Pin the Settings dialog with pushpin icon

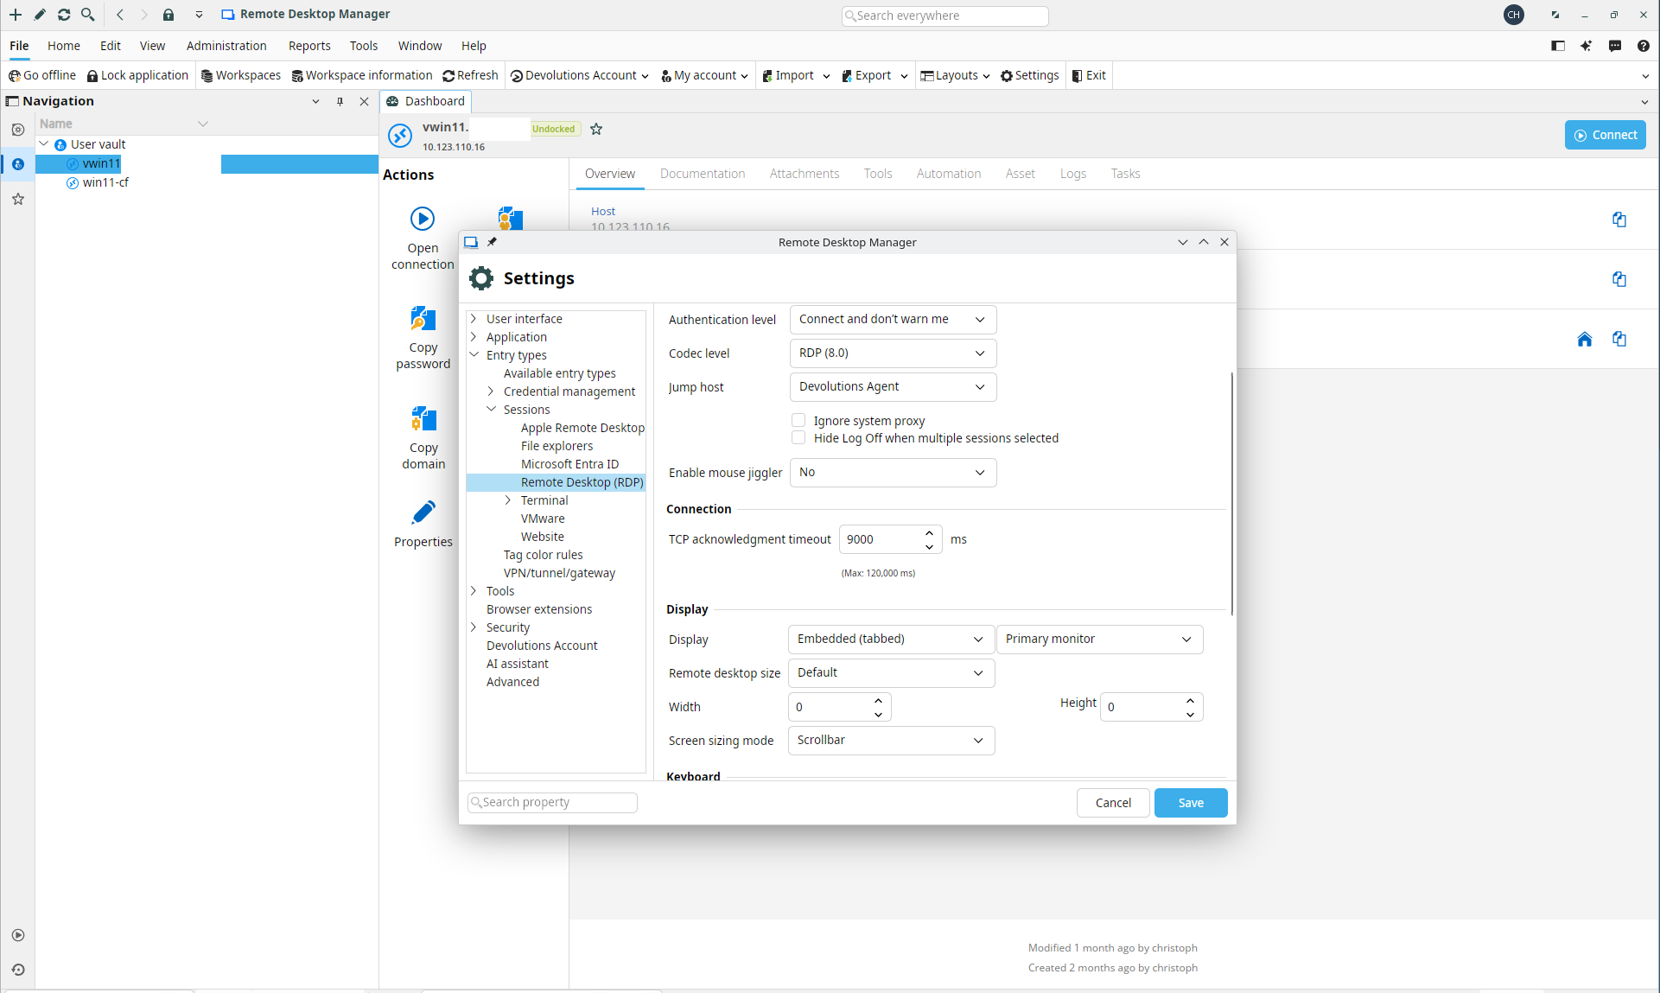pyautogui.click(x=492, y=242)
